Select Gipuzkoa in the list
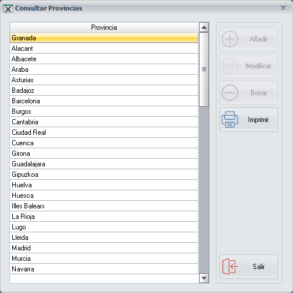The image size is (293, 293). [x=104, y=175]
